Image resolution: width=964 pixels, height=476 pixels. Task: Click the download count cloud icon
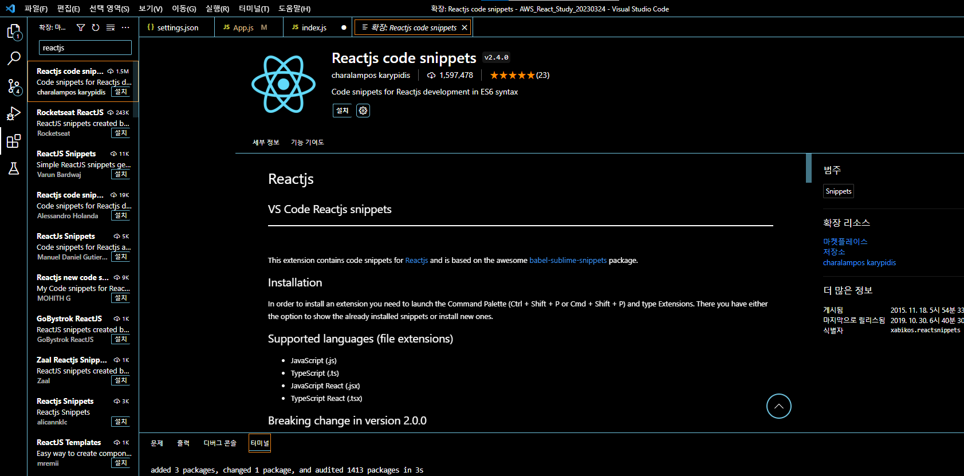431,75
